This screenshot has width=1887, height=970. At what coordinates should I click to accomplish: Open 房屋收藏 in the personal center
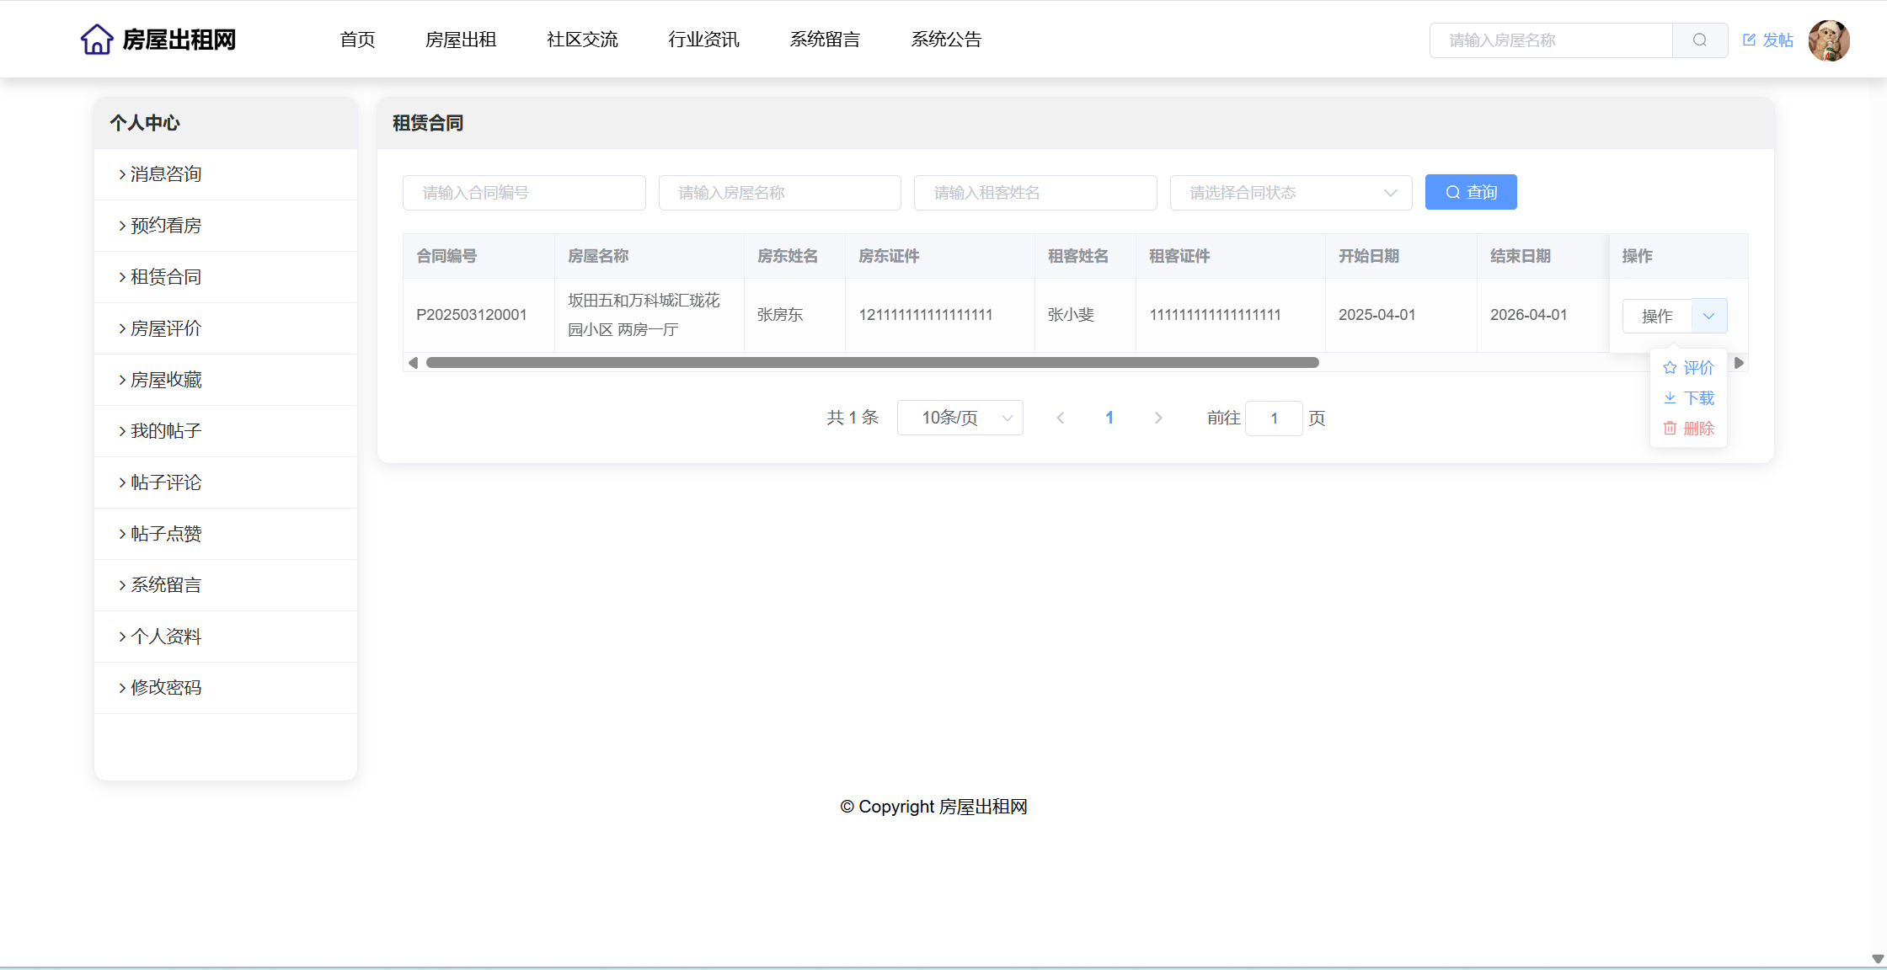166,380
